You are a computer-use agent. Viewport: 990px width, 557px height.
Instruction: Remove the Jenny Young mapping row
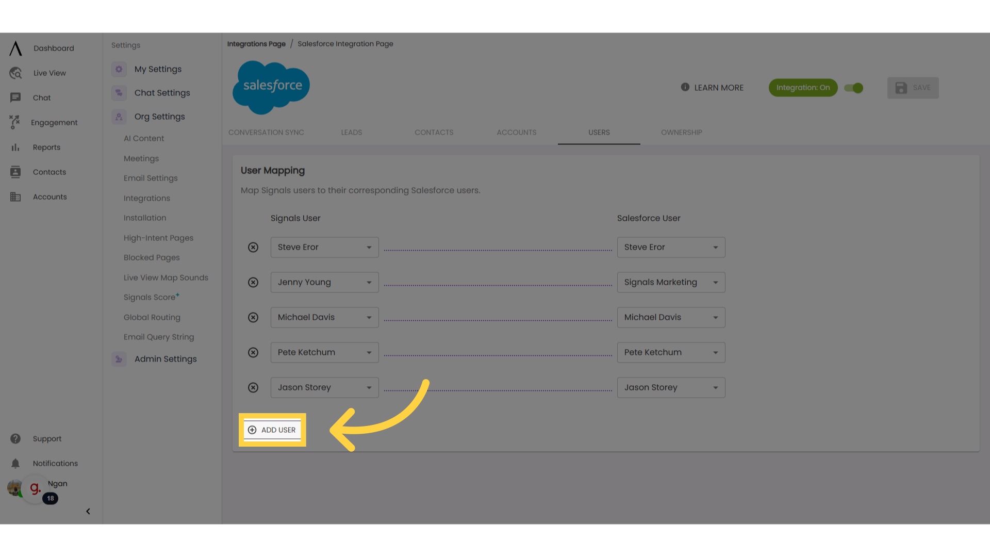pyautogui.click(x=253, y=283)
